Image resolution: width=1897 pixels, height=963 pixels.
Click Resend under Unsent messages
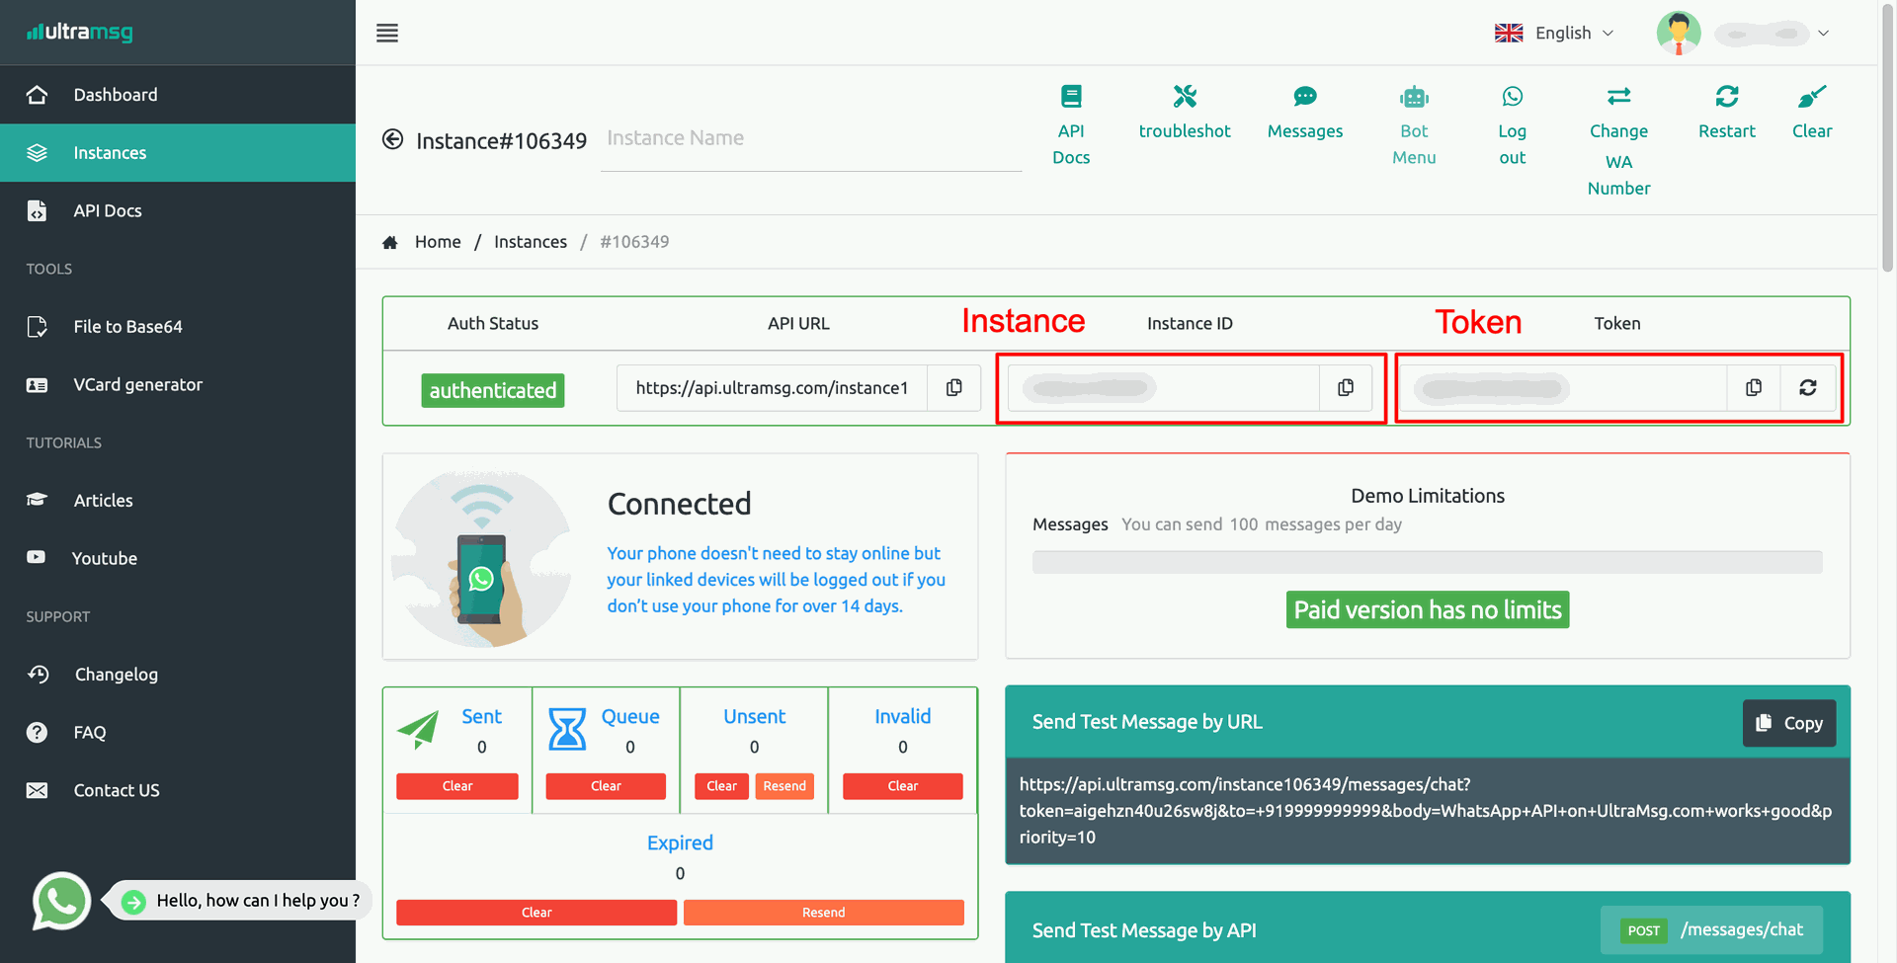784,786
